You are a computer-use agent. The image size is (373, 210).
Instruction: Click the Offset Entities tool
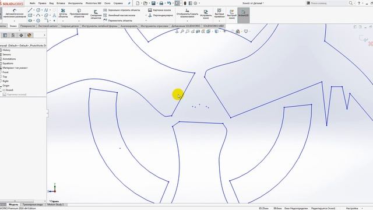96,14
